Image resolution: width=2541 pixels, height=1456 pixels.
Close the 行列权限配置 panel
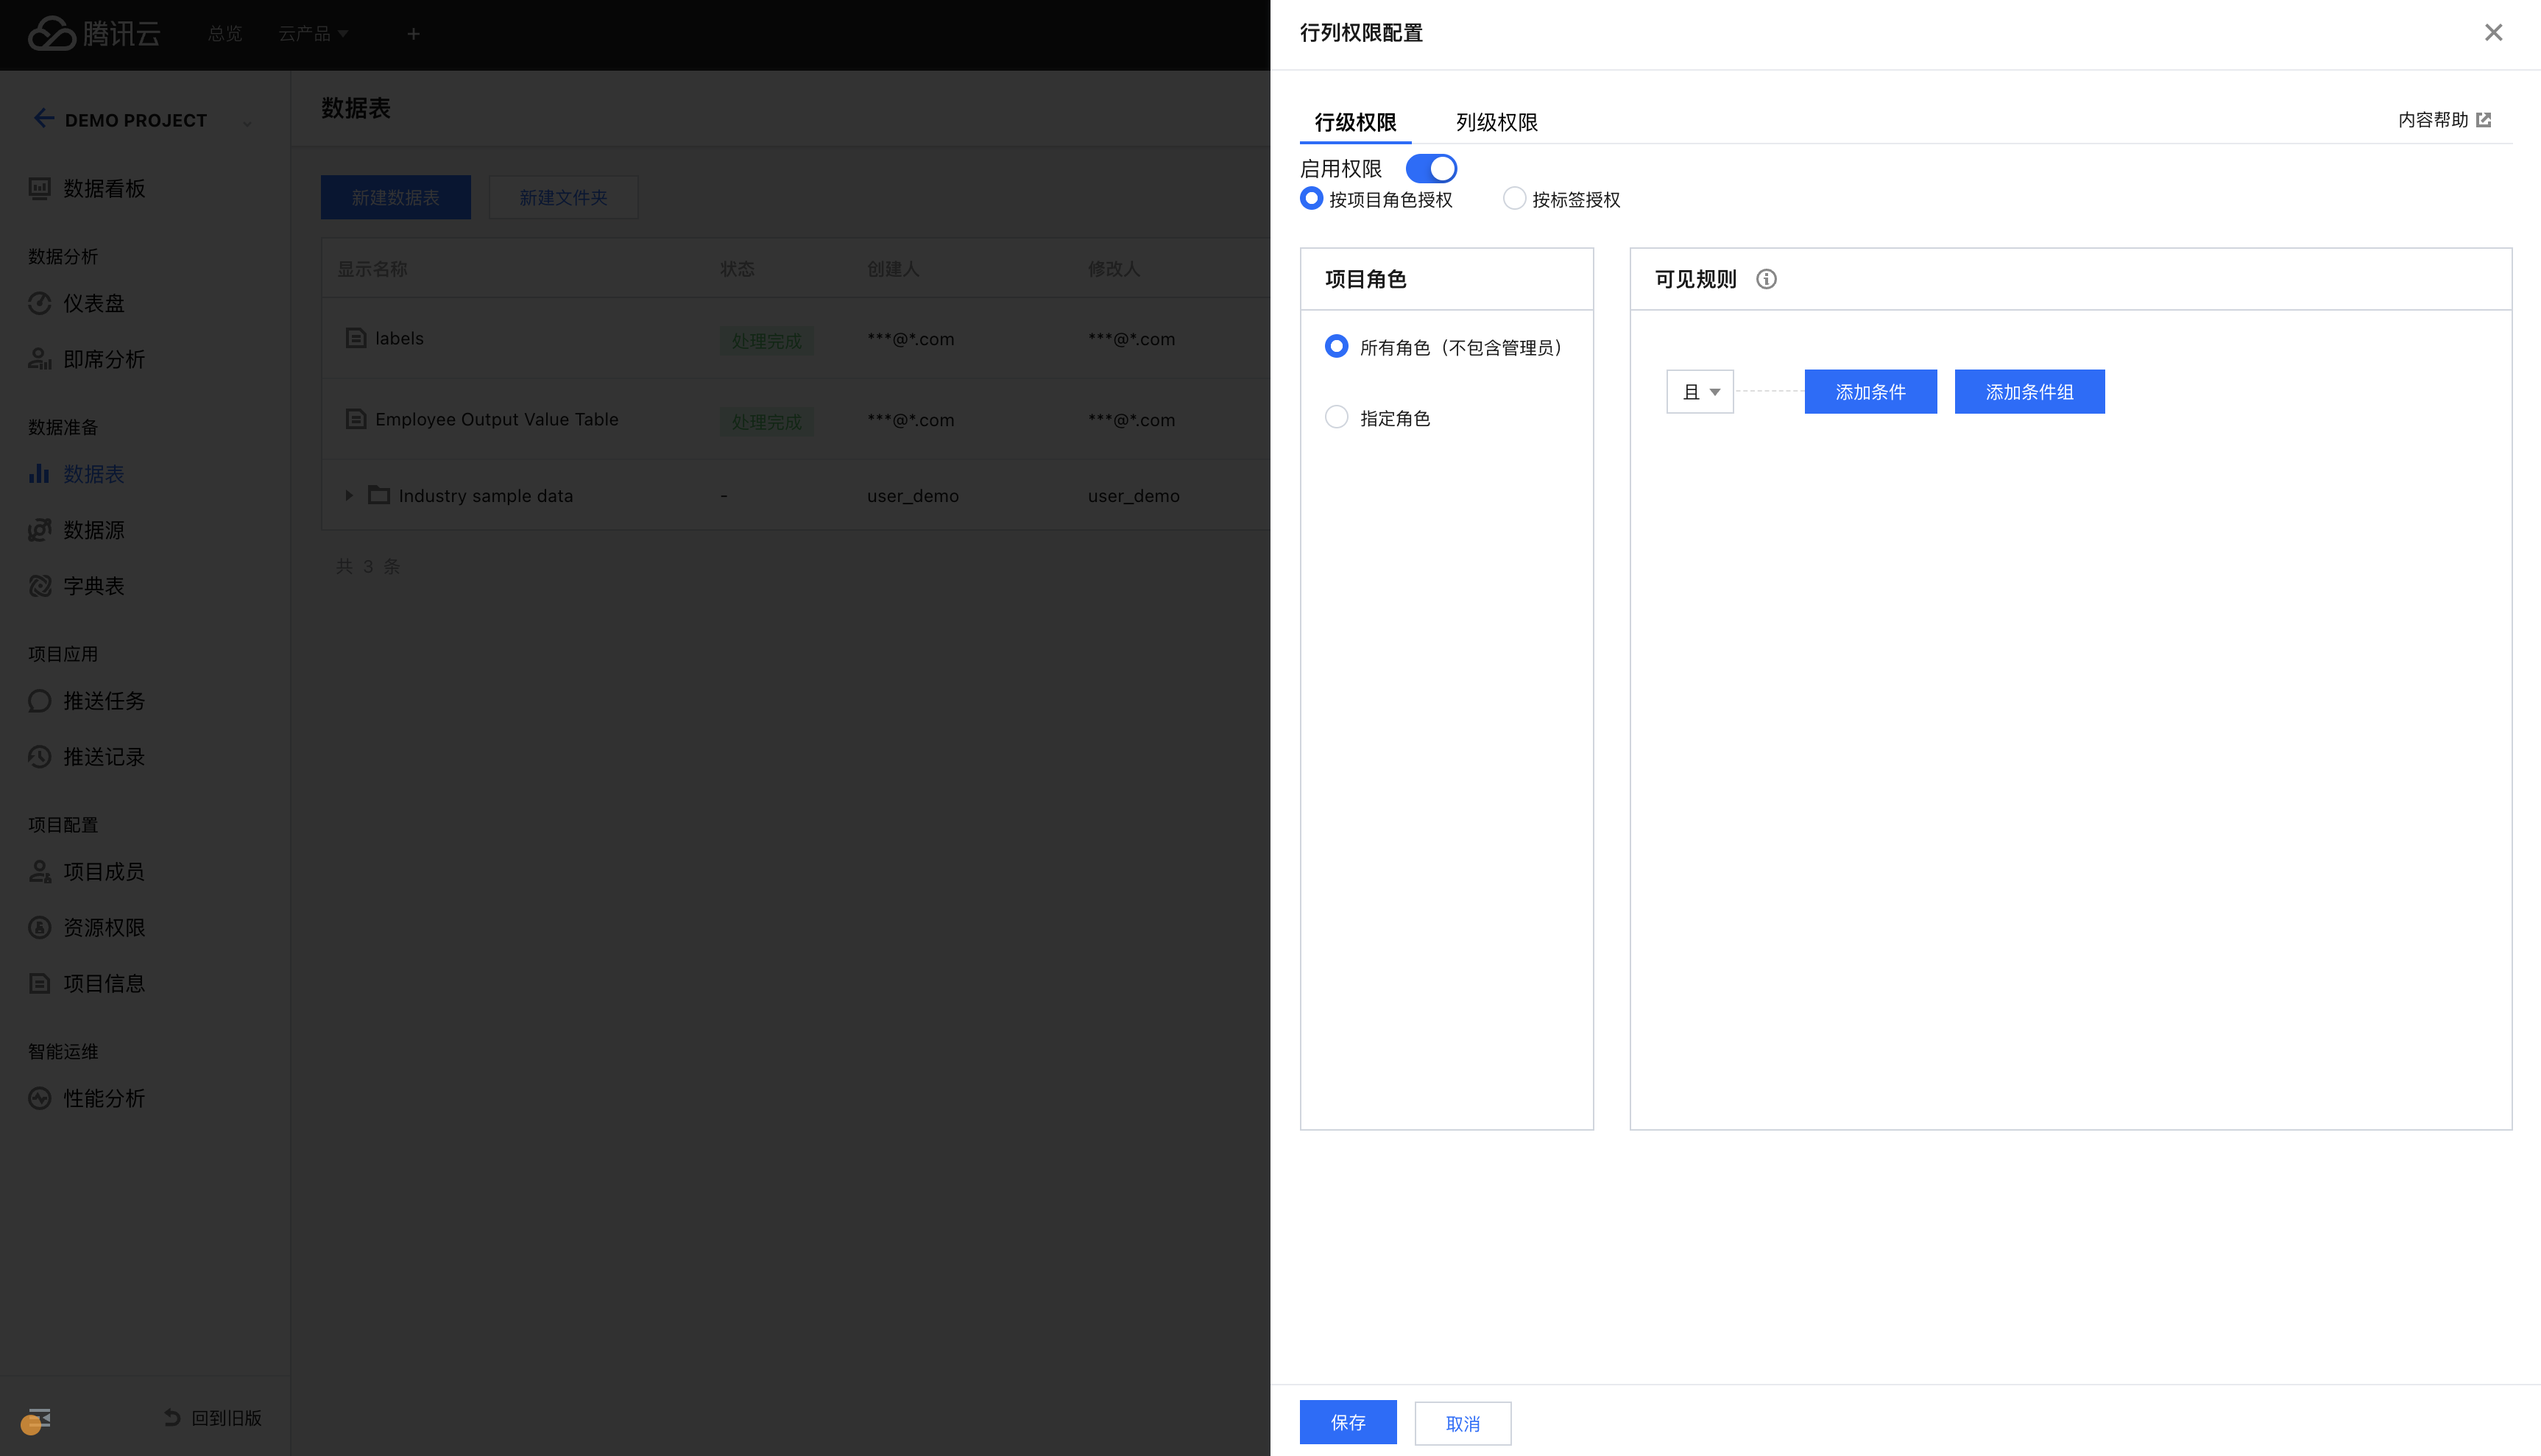2493,33
